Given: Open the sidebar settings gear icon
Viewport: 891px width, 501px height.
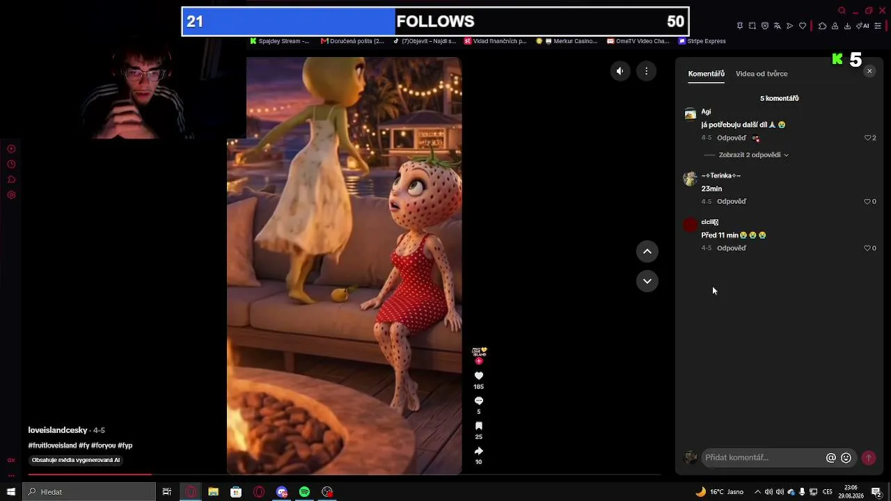Looking at the screenshot, I should pyautogui.click(x=11, y=195).
